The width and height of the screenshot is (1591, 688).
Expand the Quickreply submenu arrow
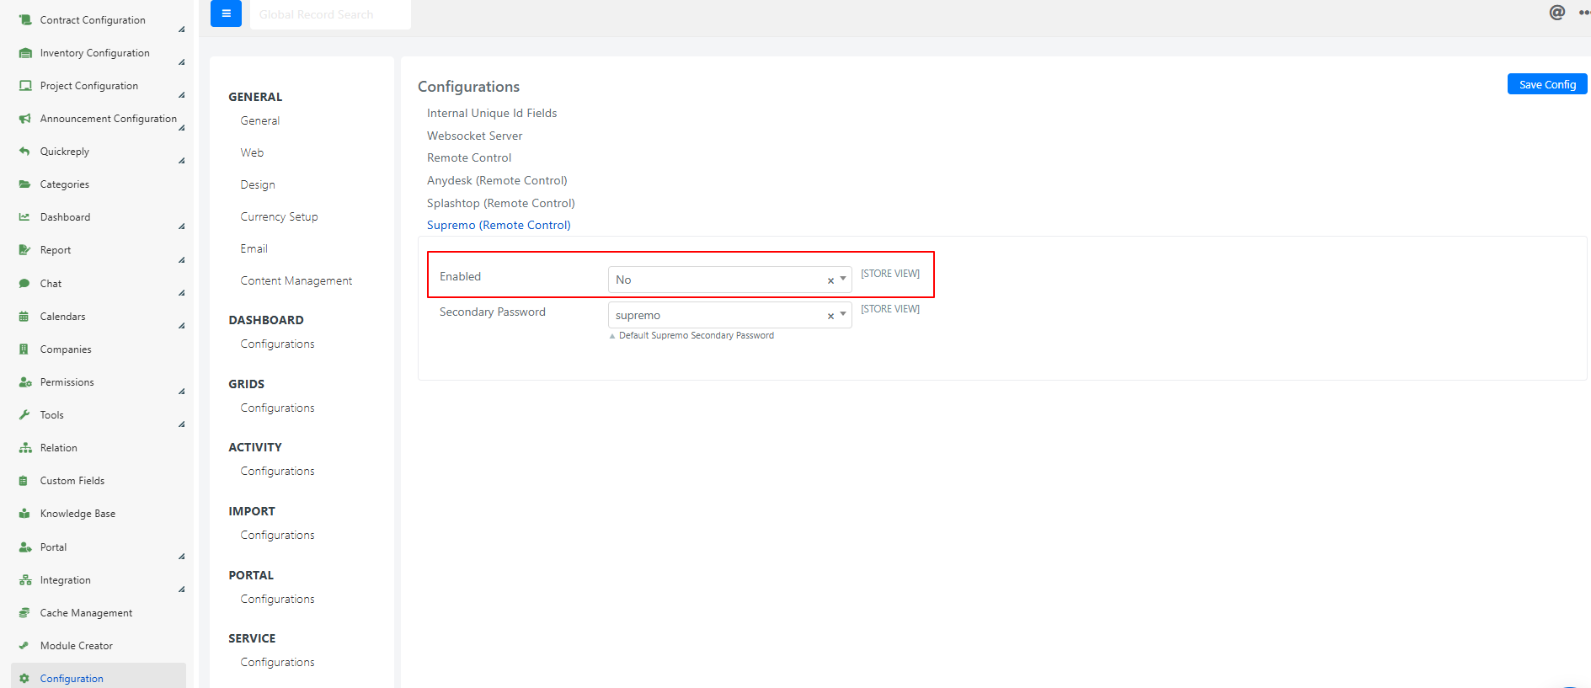tap(181, 161)
